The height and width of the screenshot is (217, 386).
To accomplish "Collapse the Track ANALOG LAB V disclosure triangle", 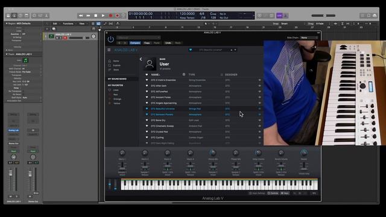I will [x=7, y=54].
